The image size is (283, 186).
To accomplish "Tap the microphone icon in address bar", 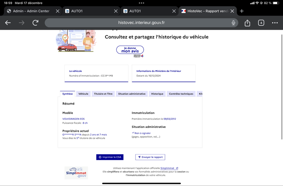I will coord(233,23).
